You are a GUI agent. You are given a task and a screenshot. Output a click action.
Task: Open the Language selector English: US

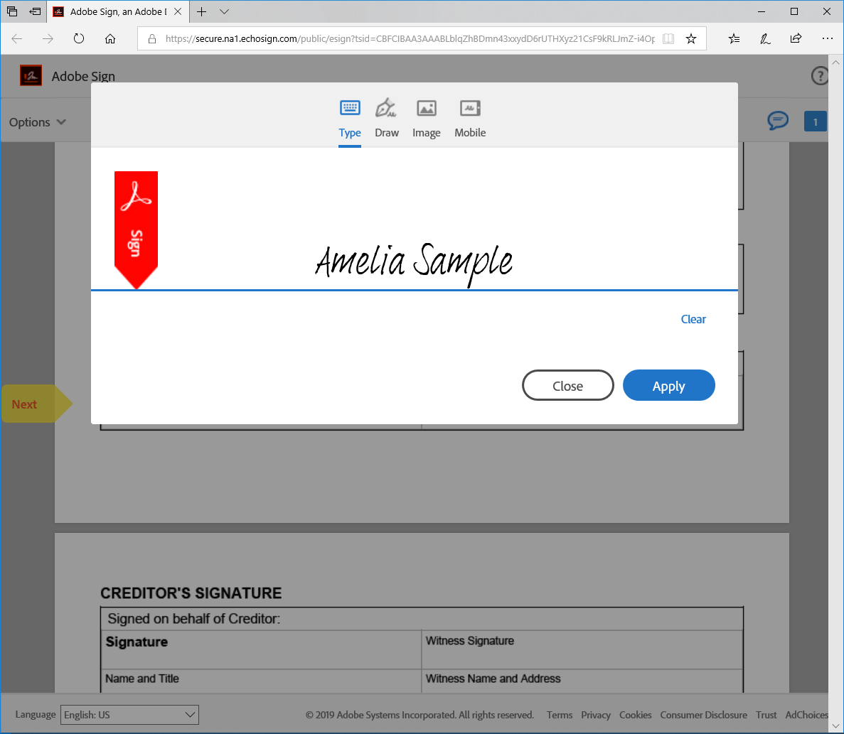tap(129, 715)
